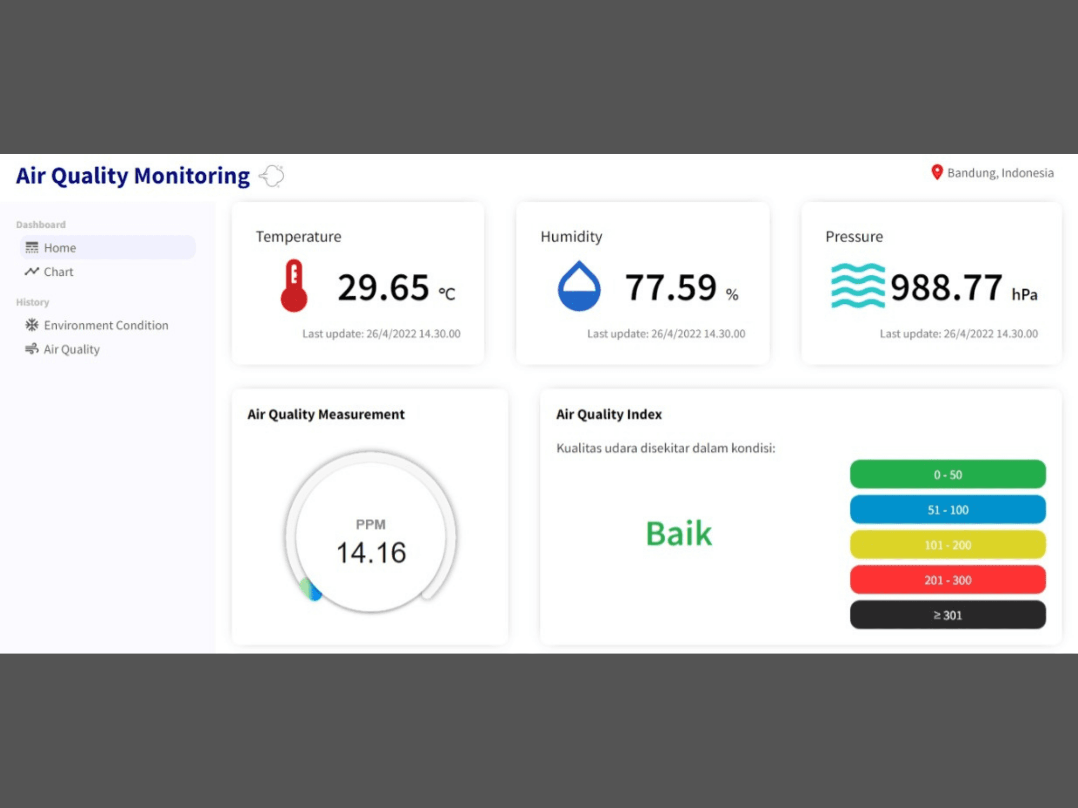Screen dimensions: 1078x808
Task: Click the Chart line-graph icon
Action: [32, 272]
